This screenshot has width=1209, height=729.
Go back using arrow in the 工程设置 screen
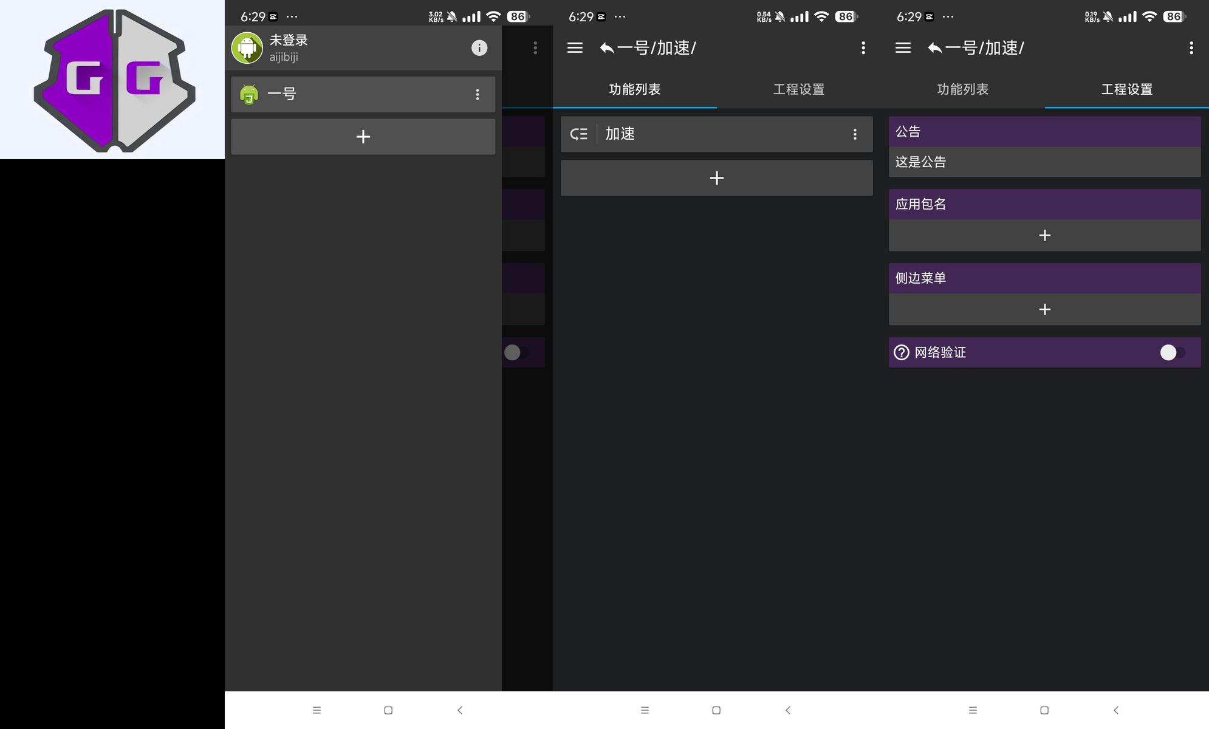[935, 48]
